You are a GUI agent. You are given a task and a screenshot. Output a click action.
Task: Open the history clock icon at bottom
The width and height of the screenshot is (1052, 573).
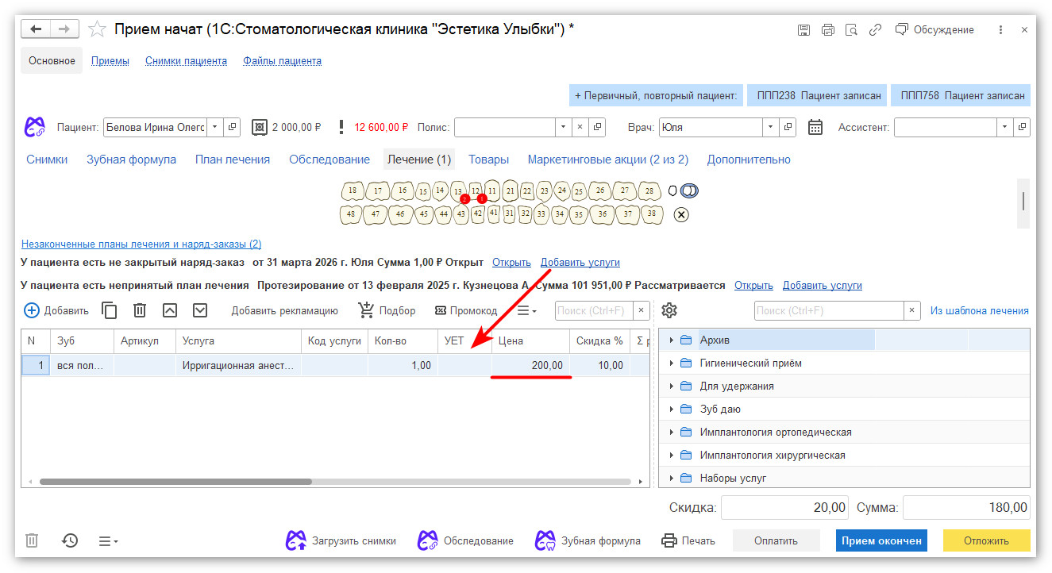pos(70,540)
